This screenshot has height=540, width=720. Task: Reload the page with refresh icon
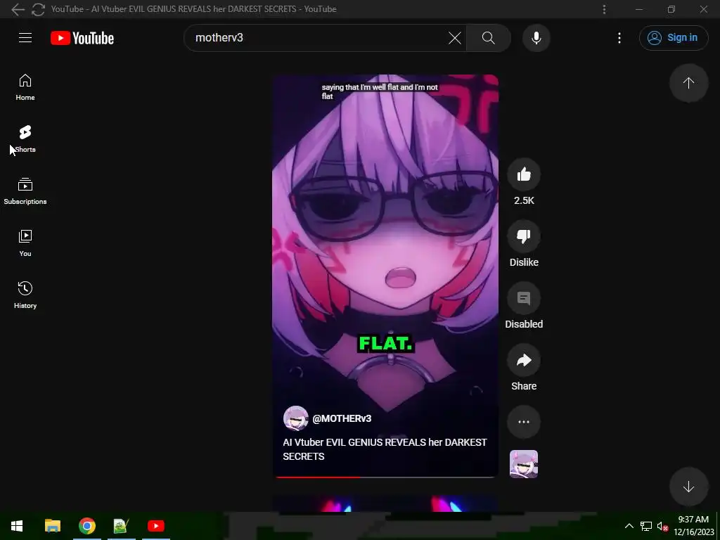[38, 9]
